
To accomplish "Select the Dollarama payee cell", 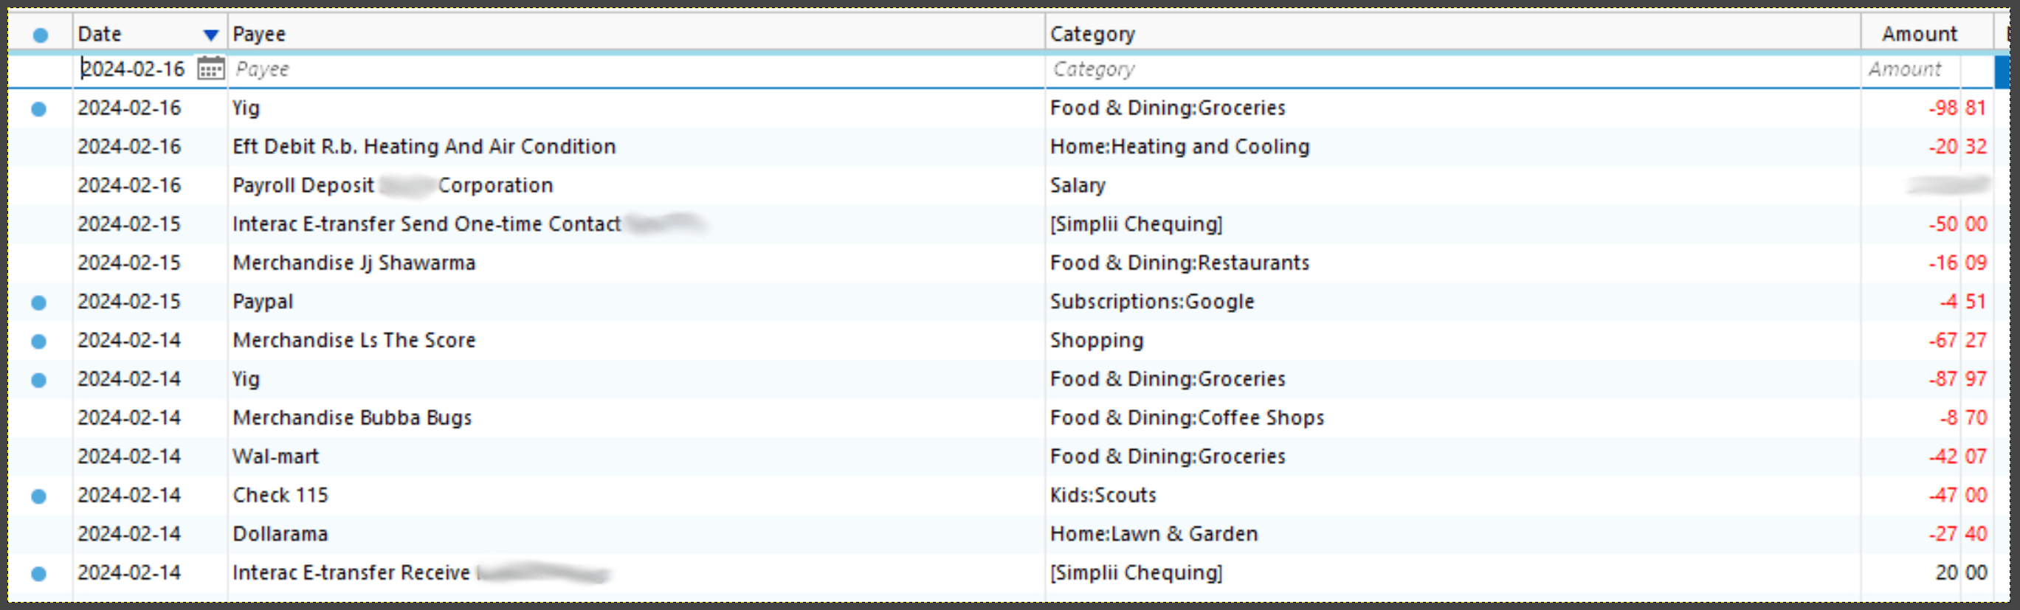I will click(280, 534).
